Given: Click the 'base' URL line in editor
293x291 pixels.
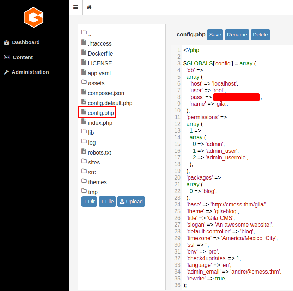Looking at the screenshot, I should 227,205.
